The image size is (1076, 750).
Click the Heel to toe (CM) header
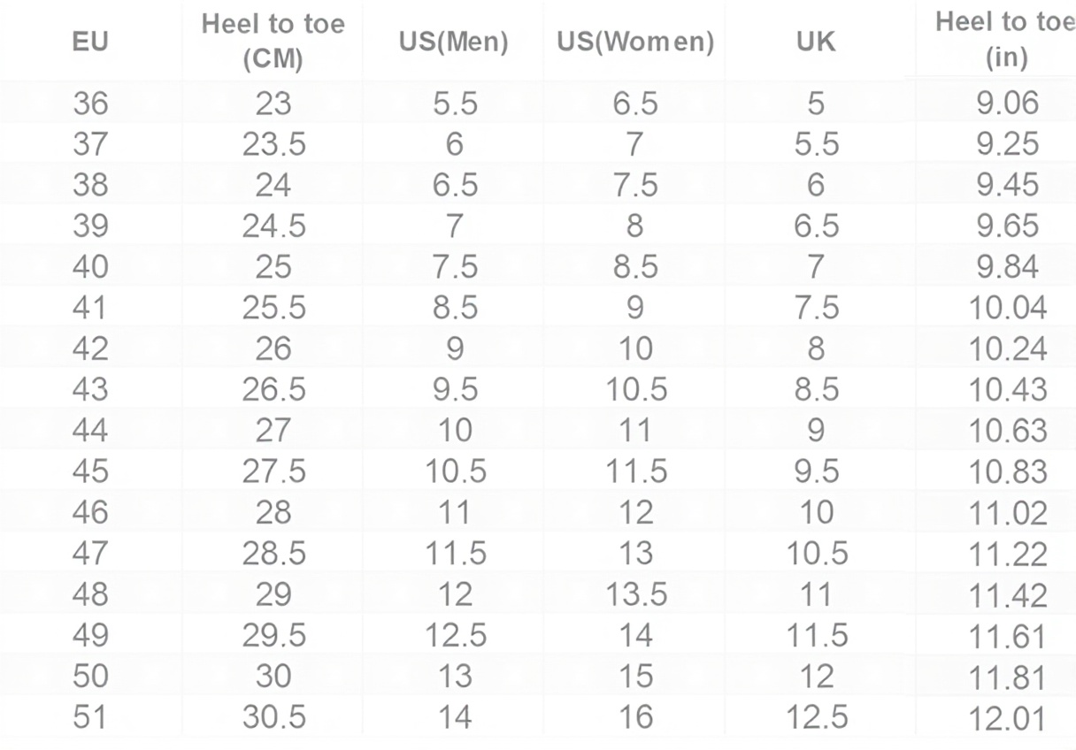pos(273,42)
